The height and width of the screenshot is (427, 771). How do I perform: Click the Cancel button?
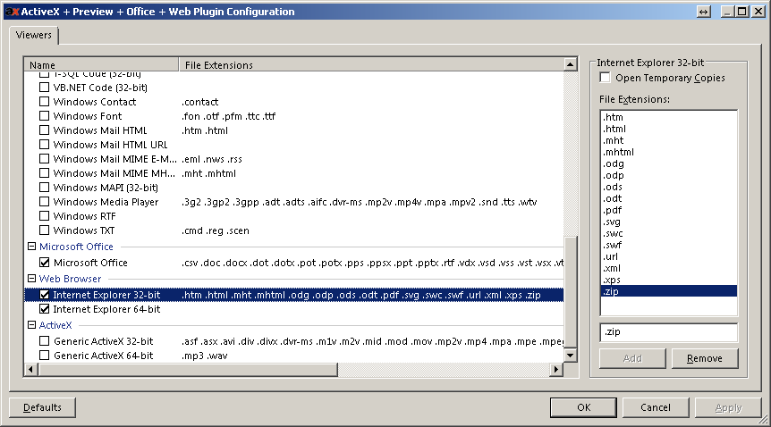[x=656, y=407]
